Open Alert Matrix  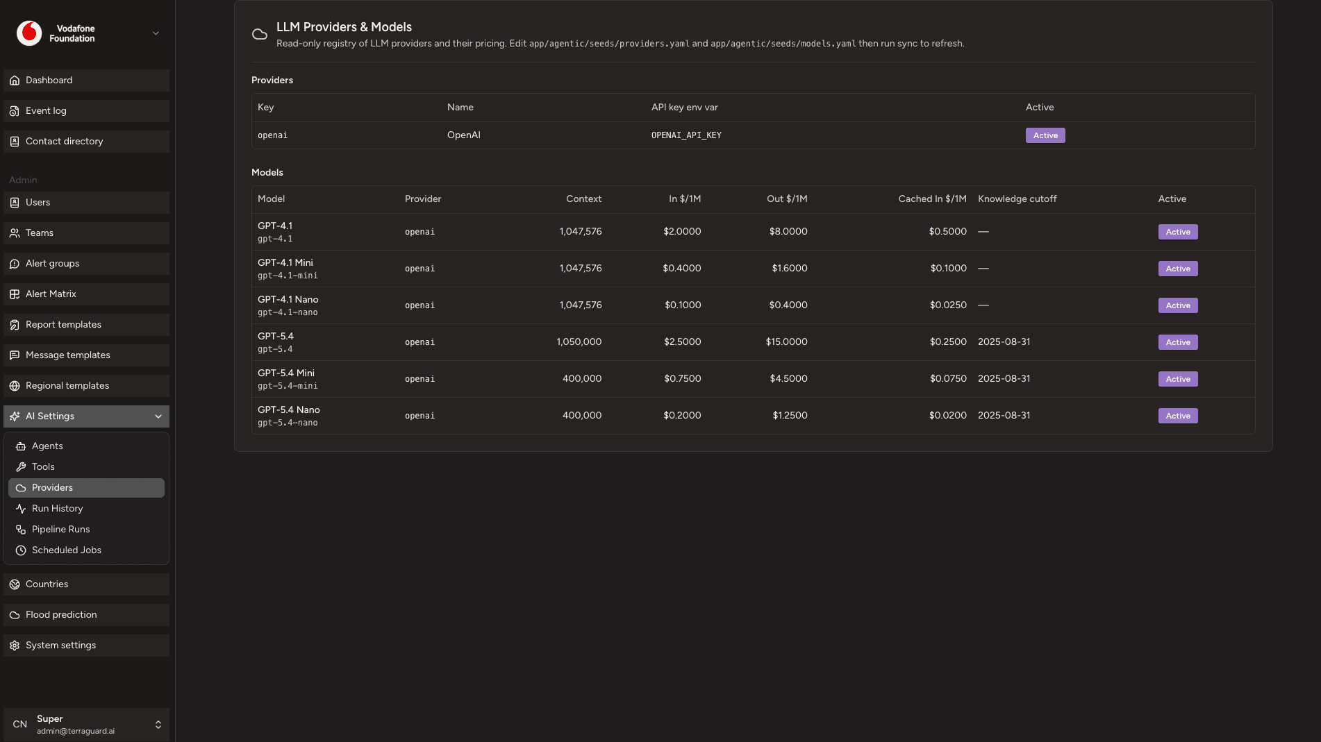point(86,294)
